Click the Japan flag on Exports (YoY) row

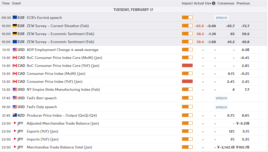[15, 131]
